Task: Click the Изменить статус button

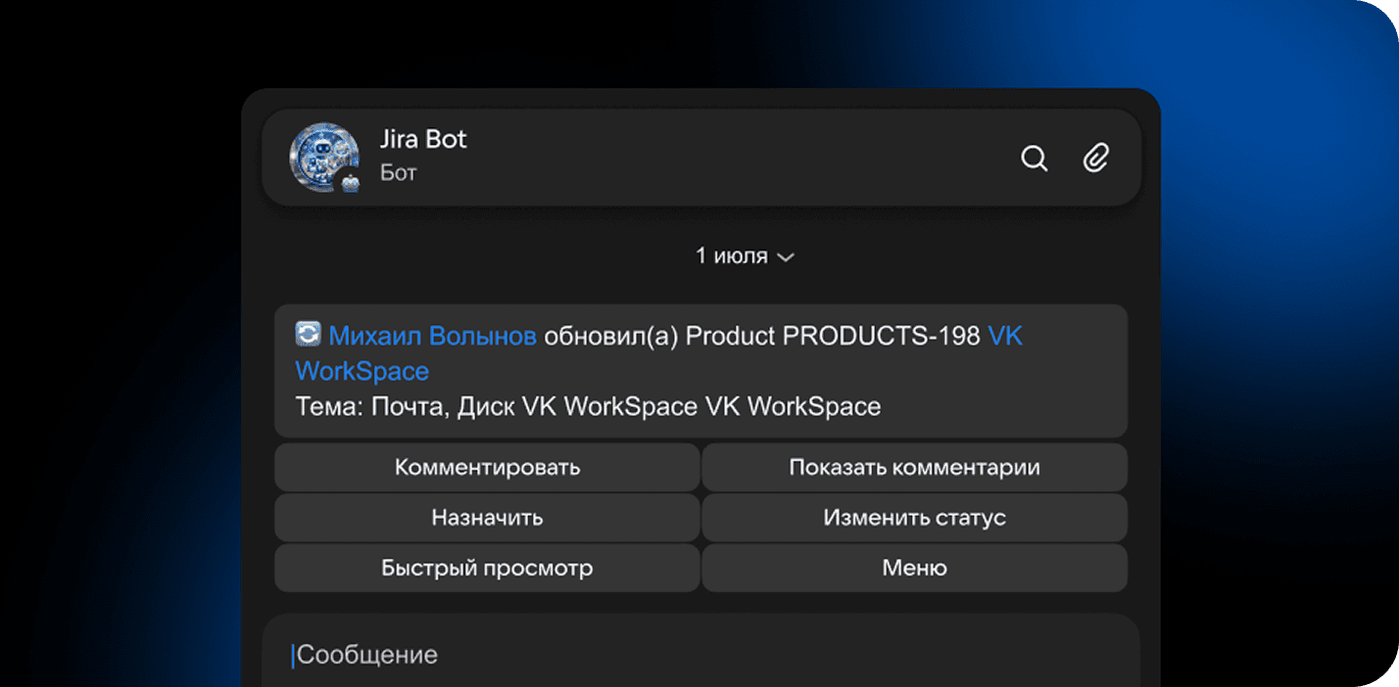Action: (x=915, y=518)
